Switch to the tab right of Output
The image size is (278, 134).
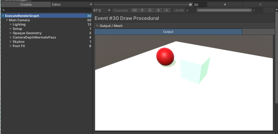[258, 32]
